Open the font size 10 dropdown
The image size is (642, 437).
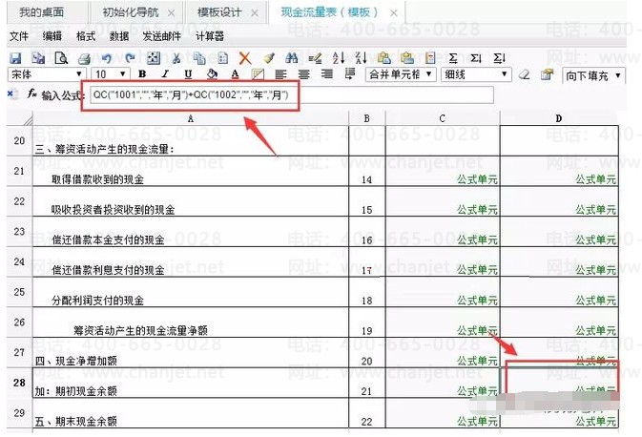pyautogui.click(x=110, y=74)
